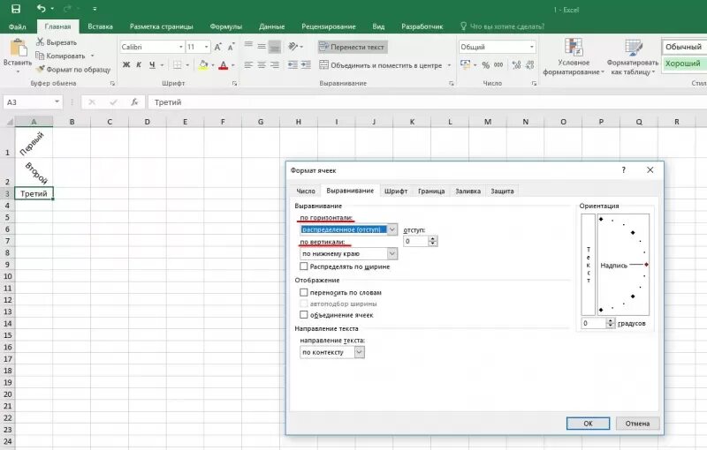This screenshot has width=707, height=450.
Task: Click Decrease Indent icon
Action: tap(293, 65)
